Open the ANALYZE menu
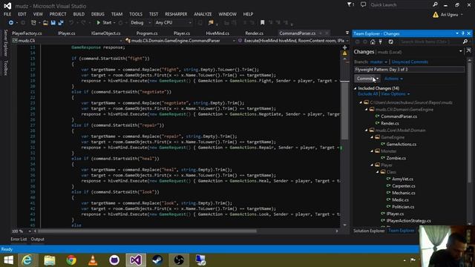This screenshot has width=475, height=267. point(203,14)
